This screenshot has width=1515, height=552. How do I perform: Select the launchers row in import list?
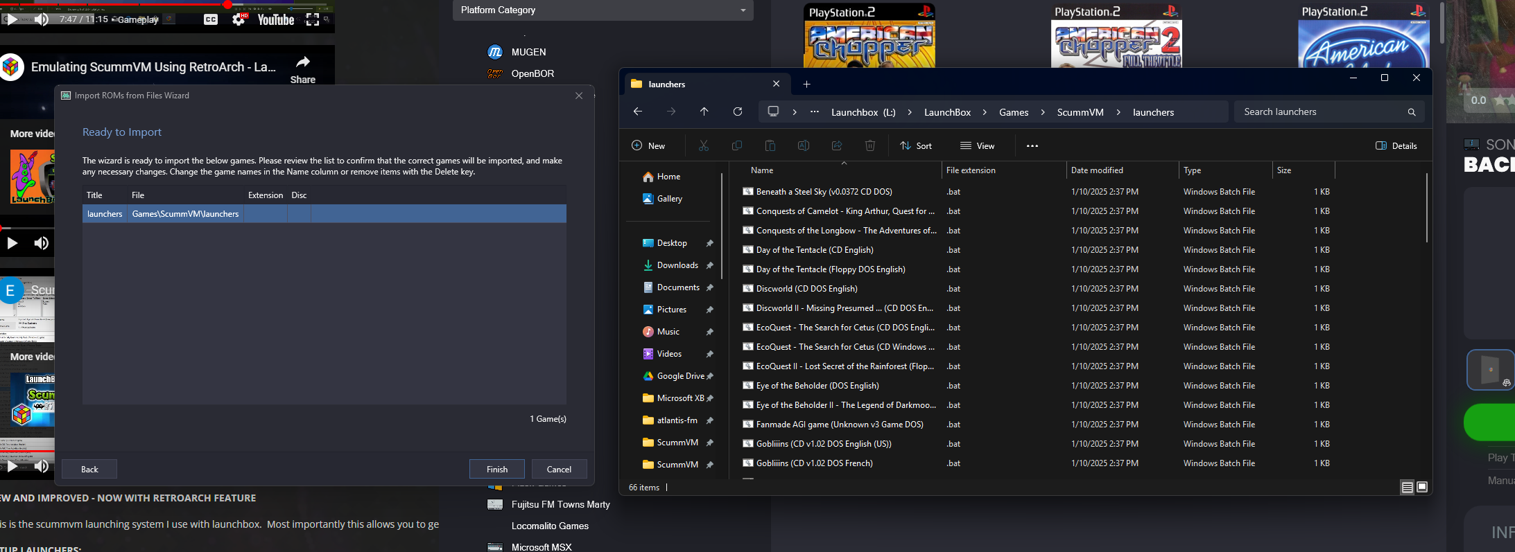324,214
